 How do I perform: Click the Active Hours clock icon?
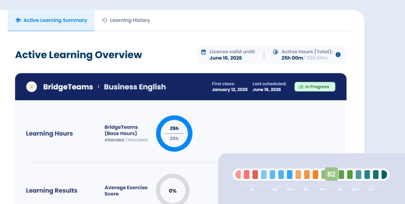[x=276, y=52]
